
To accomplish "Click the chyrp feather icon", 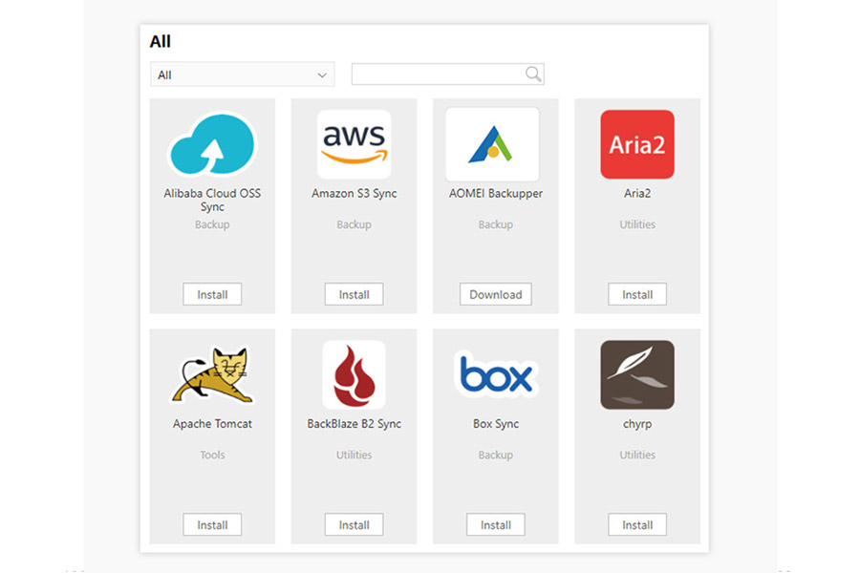I will [637, 374].
